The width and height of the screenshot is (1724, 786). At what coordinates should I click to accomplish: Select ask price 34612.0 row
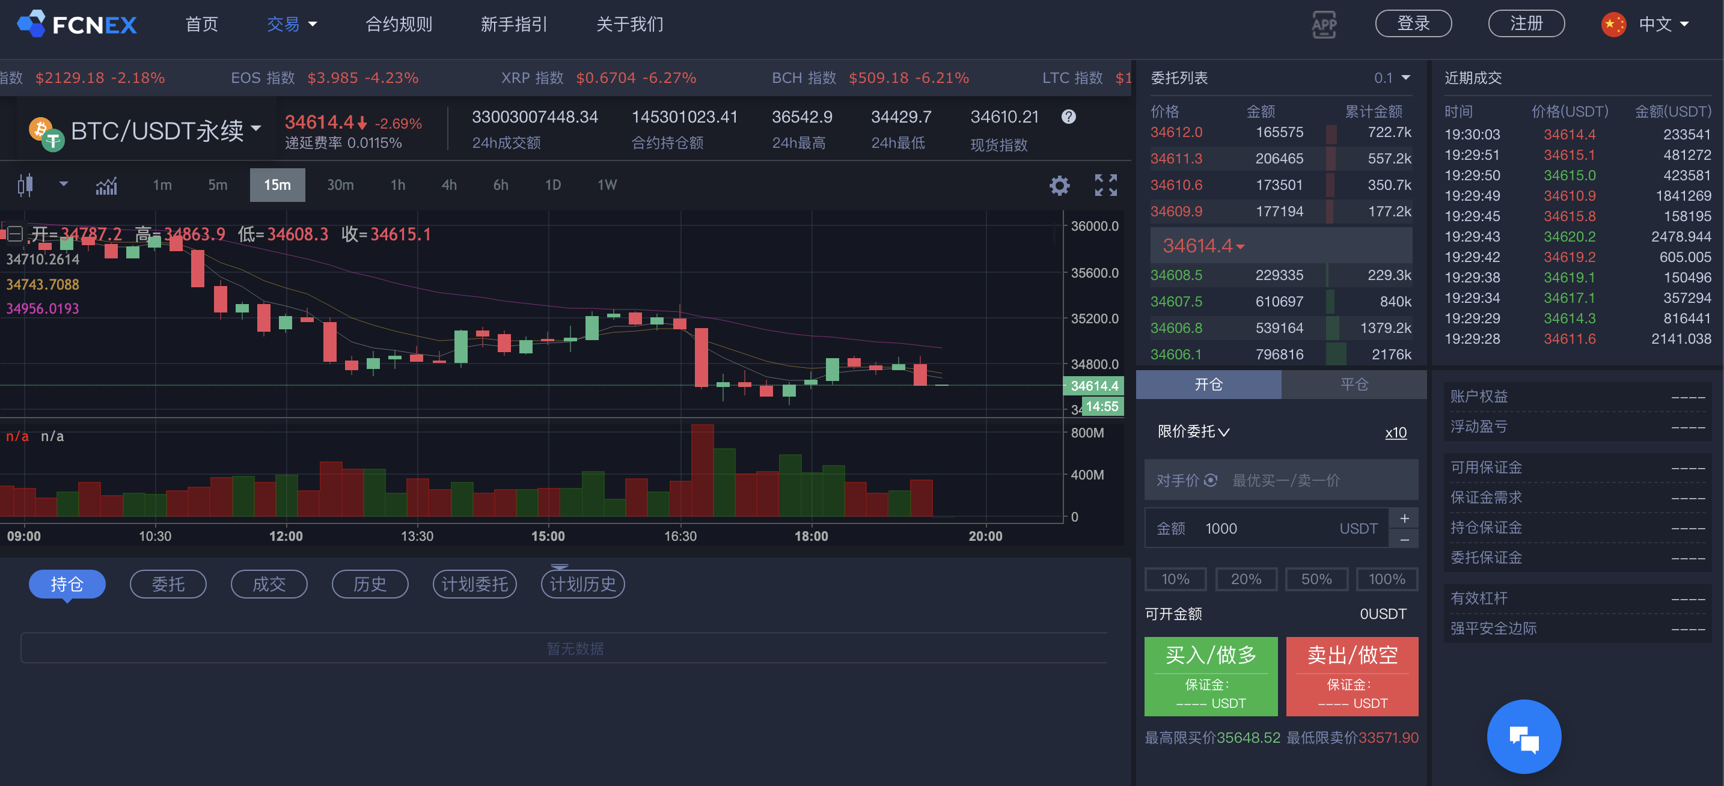point(1280,132)
